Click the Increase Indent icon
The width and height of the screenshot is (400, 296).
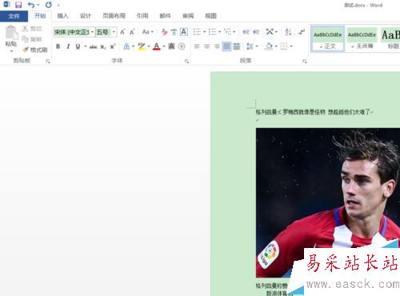[256, 32]
